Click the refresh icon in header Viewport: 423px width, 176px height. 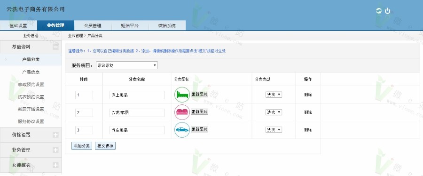(x=379, y=11)
